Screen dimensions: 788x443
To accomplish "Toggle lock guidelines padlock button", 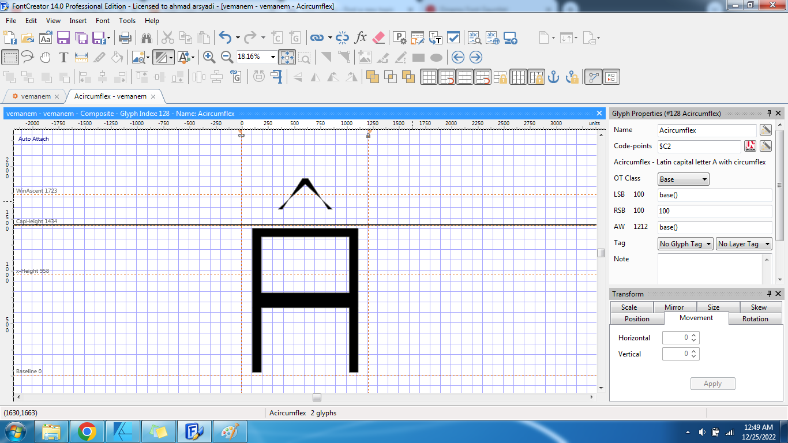I will tap(500, 77).
